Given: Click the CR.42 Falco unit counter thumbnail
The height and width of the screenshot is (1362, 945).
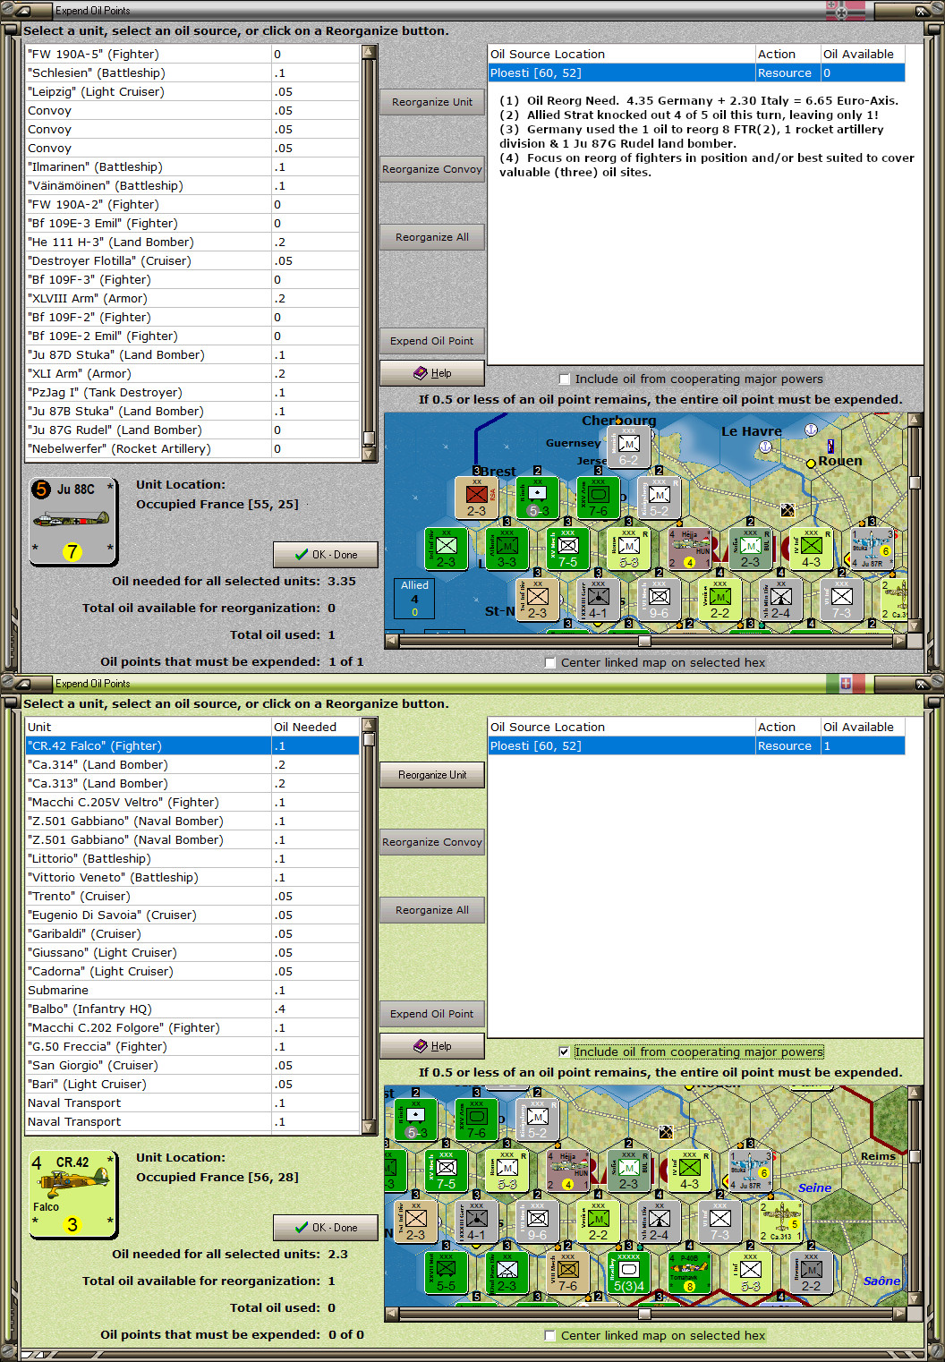Looking at the screenshot, I should [72, 1195].
